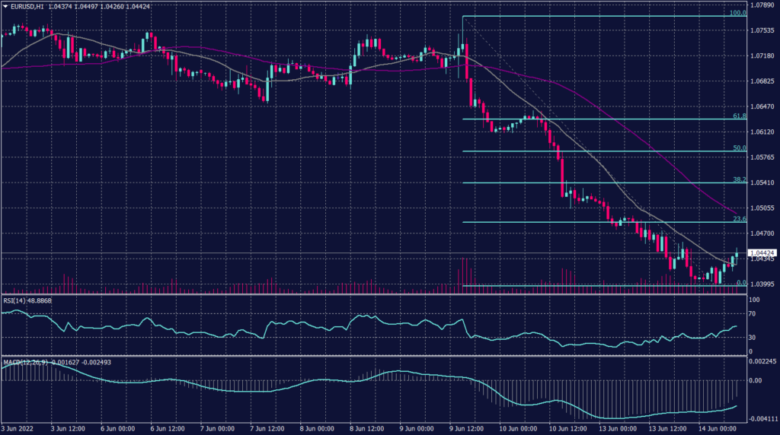Select the Fibonacci 23.6 retracement label
This screenshot has width=780, height=435.
(738, 219)
